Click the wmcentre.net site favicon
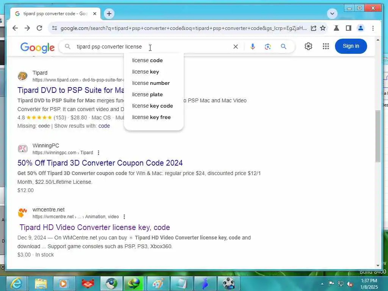 [x=22, y=213]
